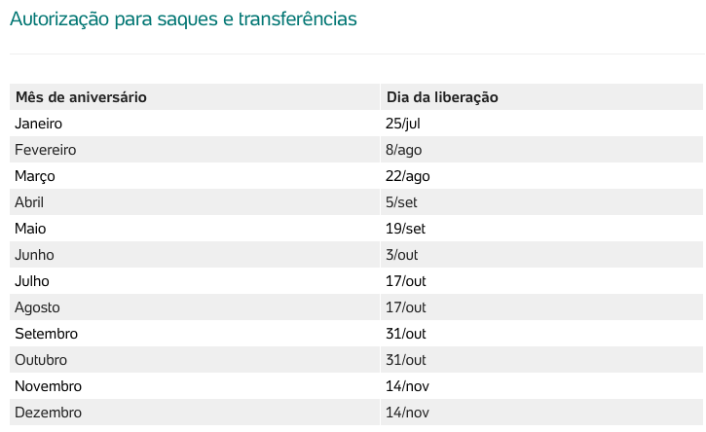Click the heading 'Autorização para saques e transferências'

tap(183, 18)
